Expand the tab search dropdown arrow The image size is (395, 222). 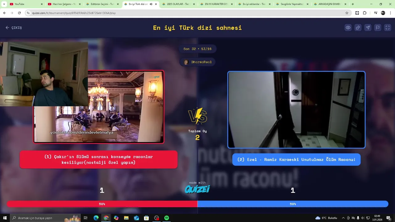[3, 4]
